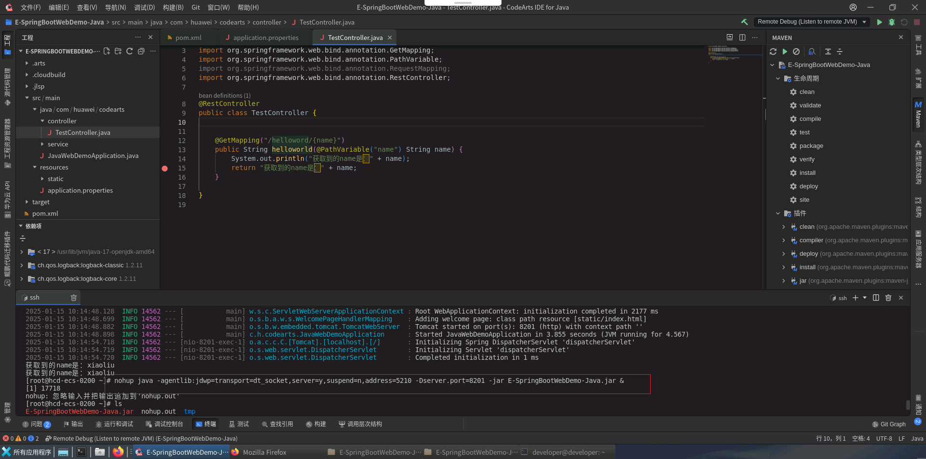Open Git Graph from the status bar
The width and height of the screenshot is (926, 459).
[889, 424]
